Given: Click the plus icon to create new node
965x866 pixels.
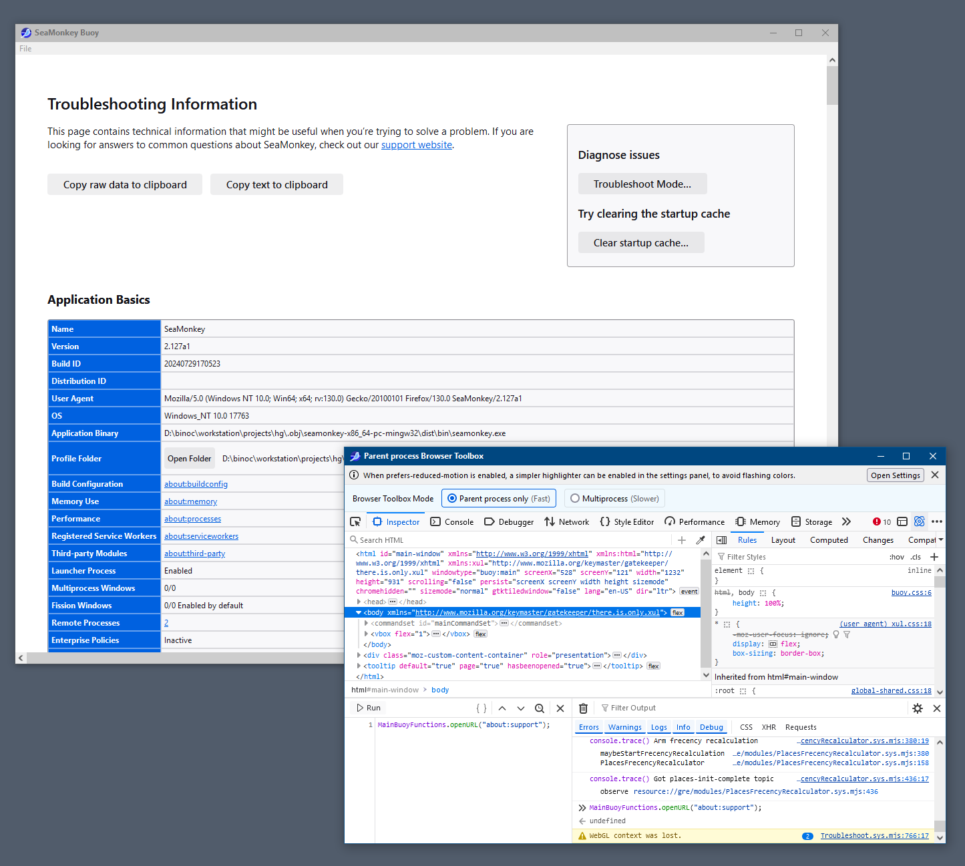Looking at the screenshot, I should [x=682, y=540].
